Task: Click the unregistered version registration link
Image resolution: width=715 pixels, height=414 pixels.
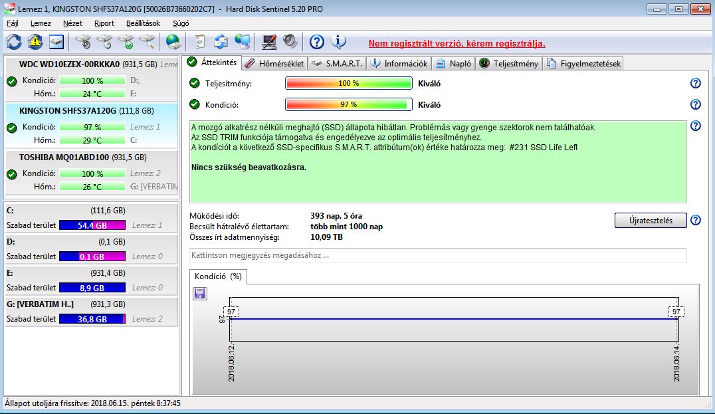Action: (457, 43)
